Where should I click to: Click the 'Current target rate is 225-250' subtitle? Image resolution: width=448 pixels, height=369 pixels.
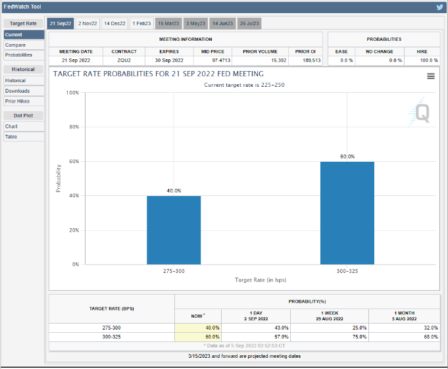coord(244,85)
